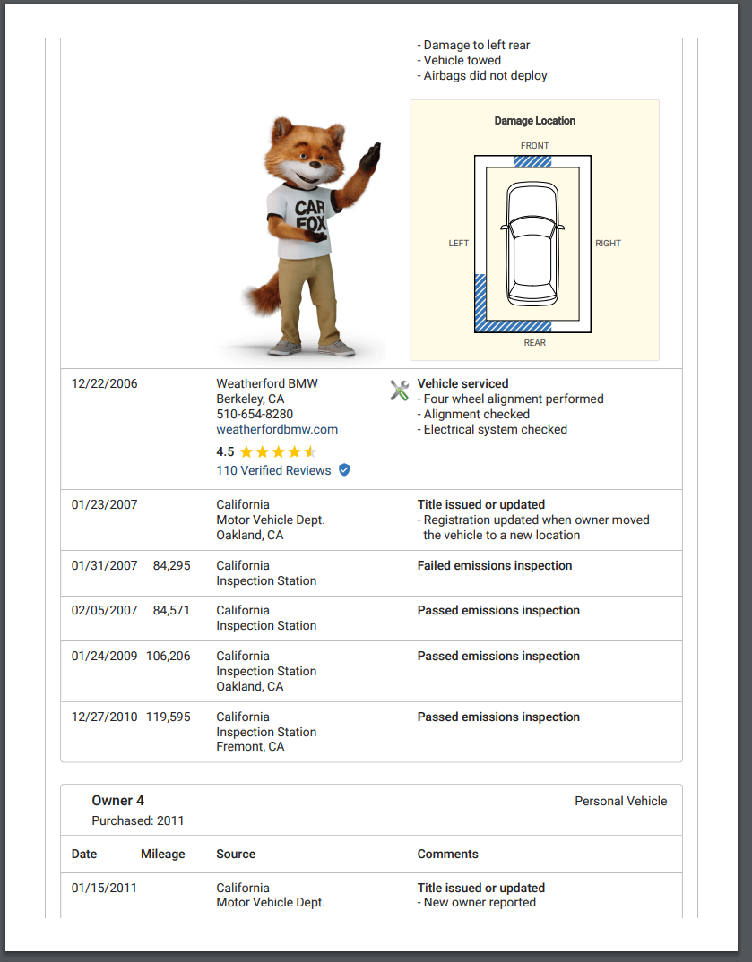Click the Personal Vehicle label
The width and height of the screenshot is (752, 962).
[x=620, y=801]
